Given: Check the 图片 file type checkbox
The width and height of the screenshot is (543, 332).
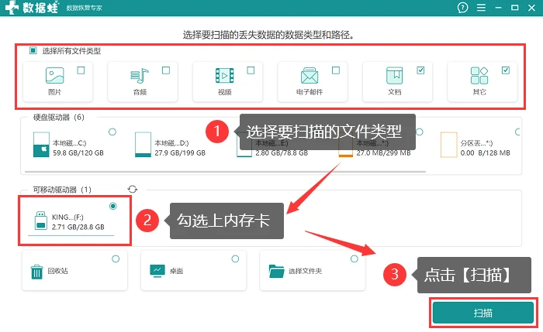Looking at the screenshot, I should coord(81,70).
